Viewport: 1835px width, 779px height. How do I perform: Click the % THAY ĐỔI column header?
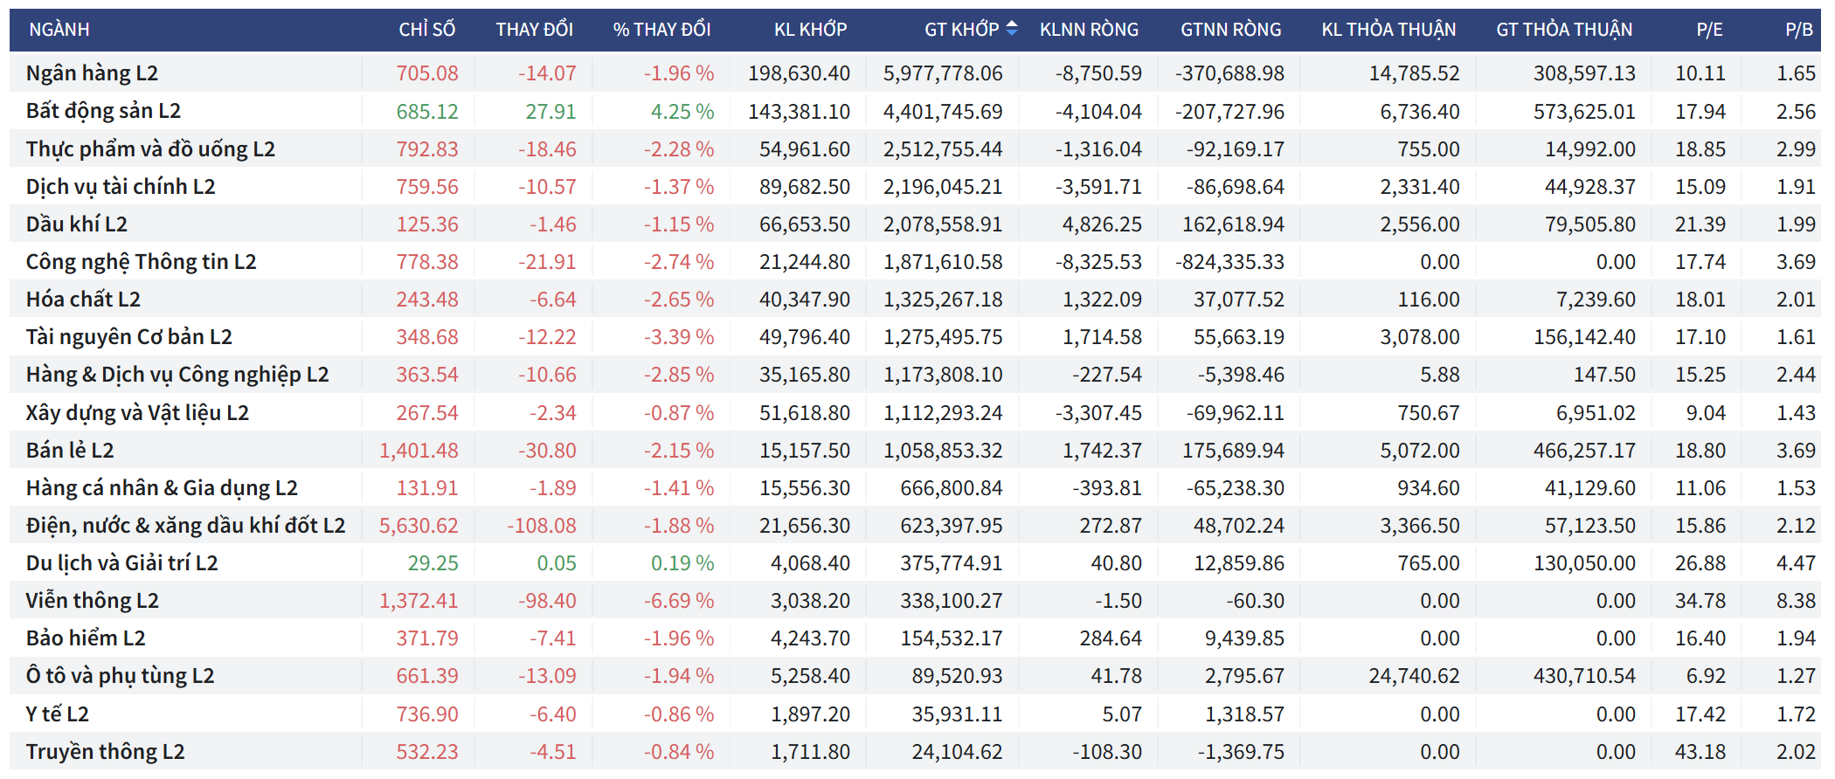661,30
